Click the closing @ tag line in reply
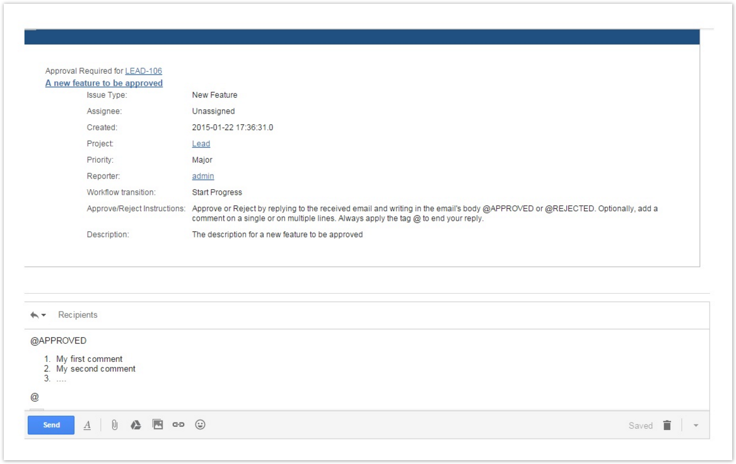Screen dimensions: 736x464 pyautogui.click(x=35, y=397)
